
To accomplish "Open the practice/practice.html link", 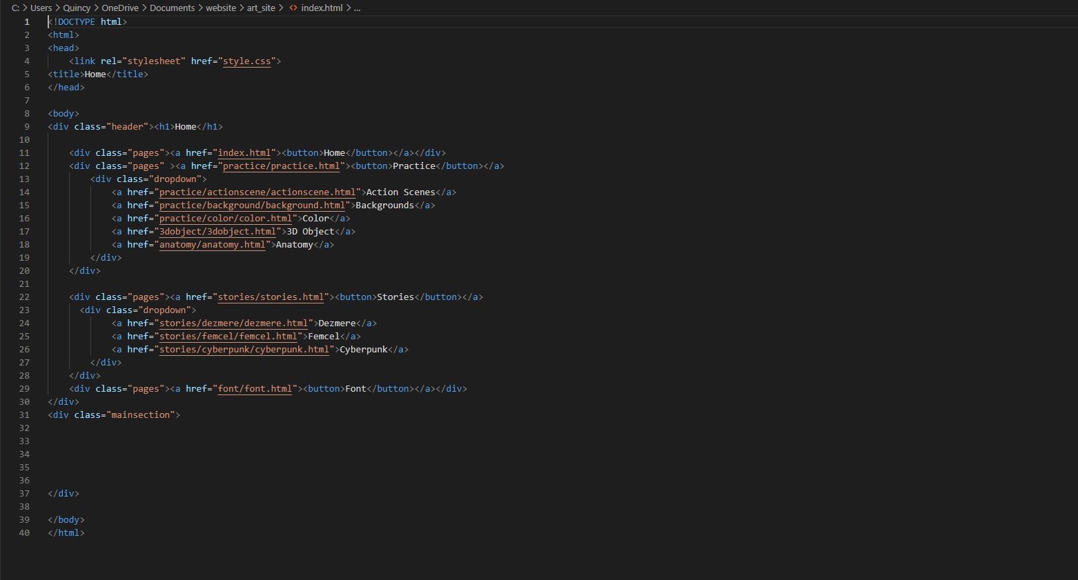I will point(282,166).
